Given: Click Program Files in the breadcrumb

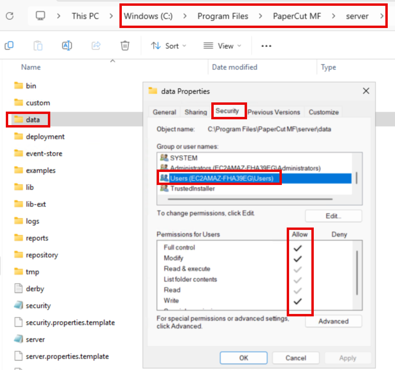Looking at the screenshot, I should (x=223, y=16).
